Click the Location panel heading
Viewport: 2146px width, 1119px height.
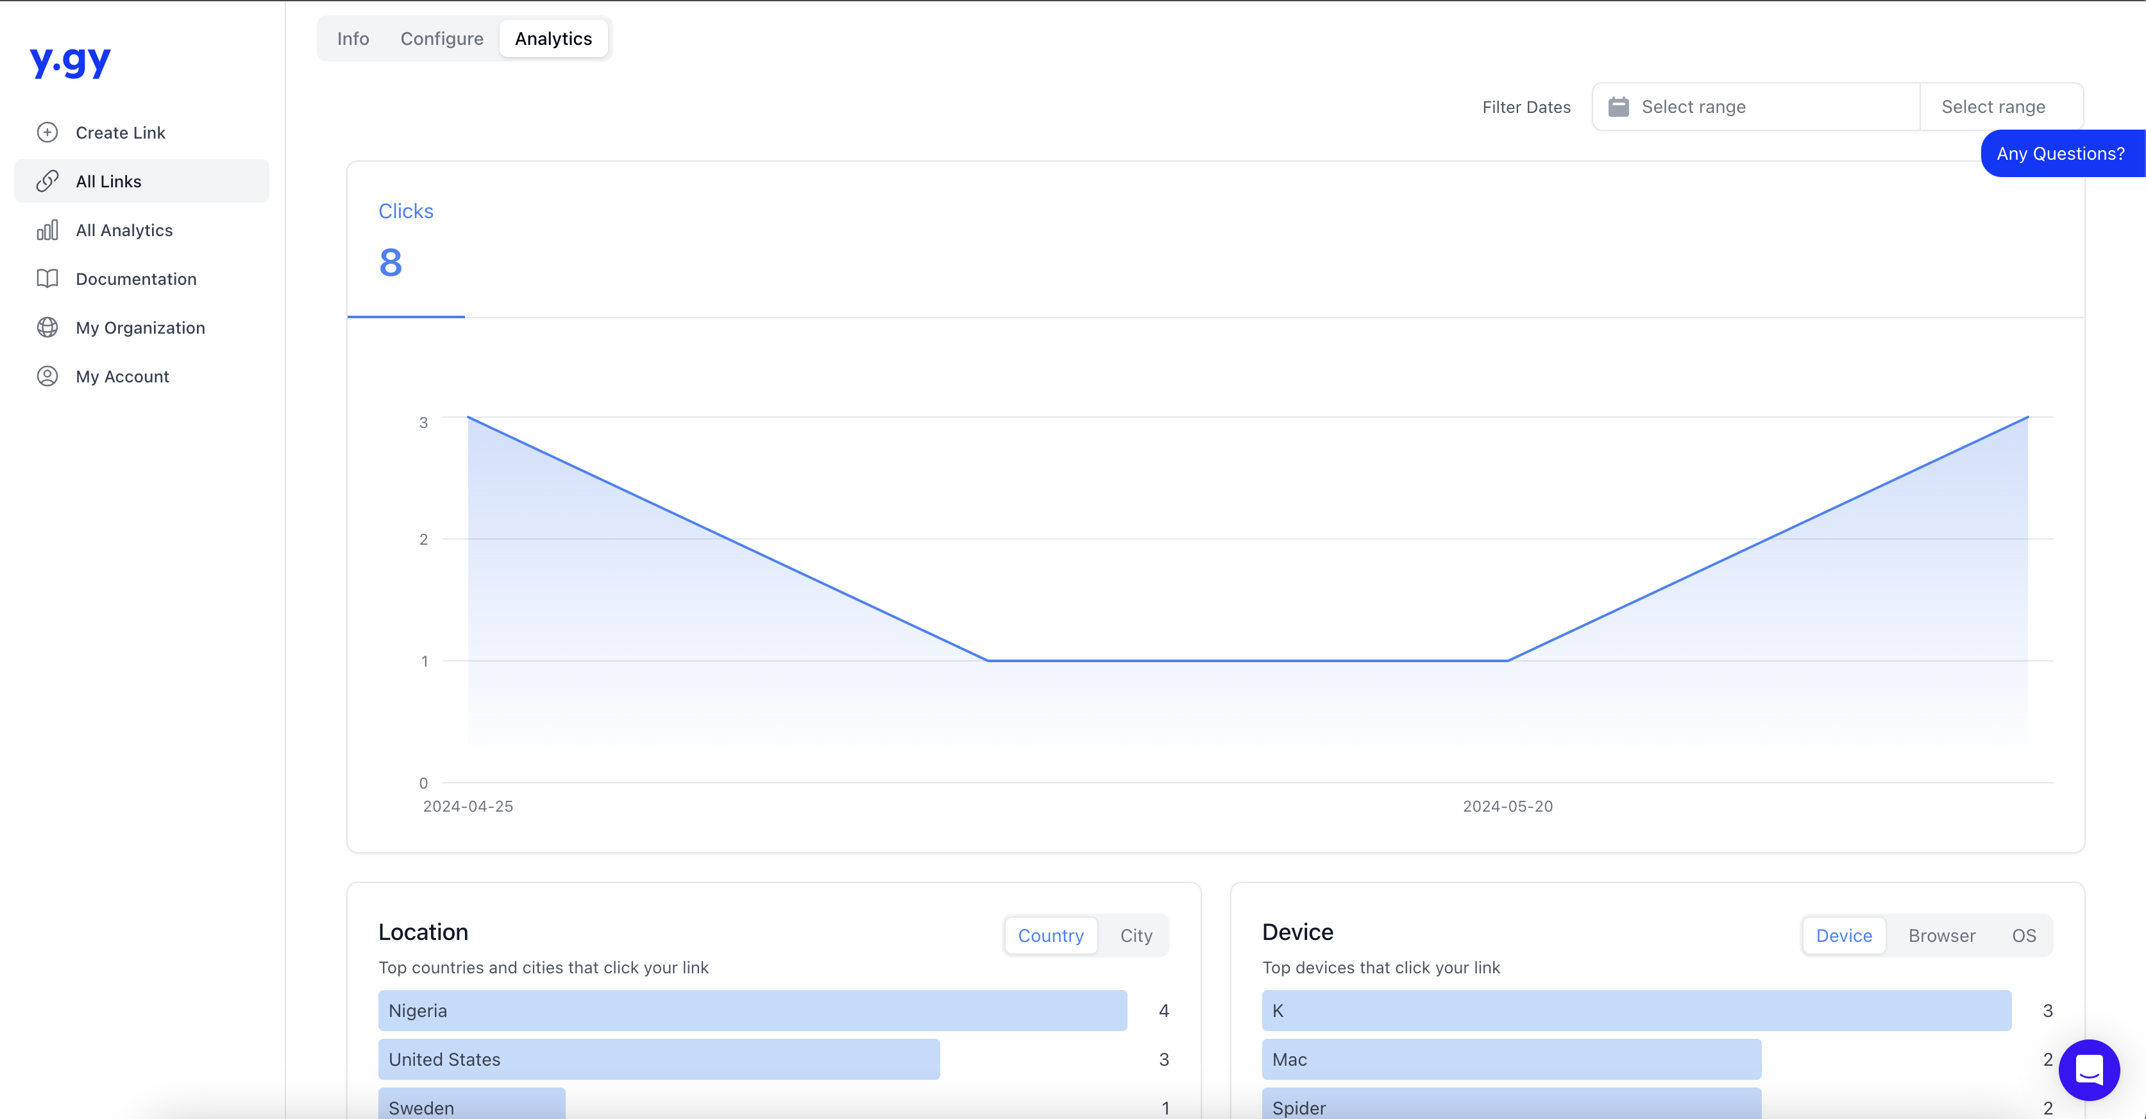coord(423,932)
